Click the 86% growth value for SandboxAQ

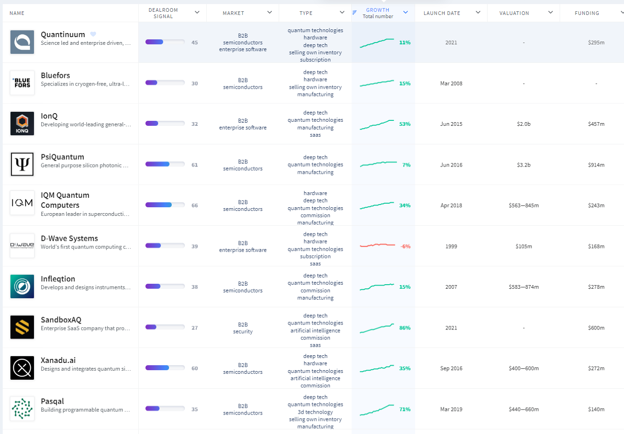click(405, 328)
